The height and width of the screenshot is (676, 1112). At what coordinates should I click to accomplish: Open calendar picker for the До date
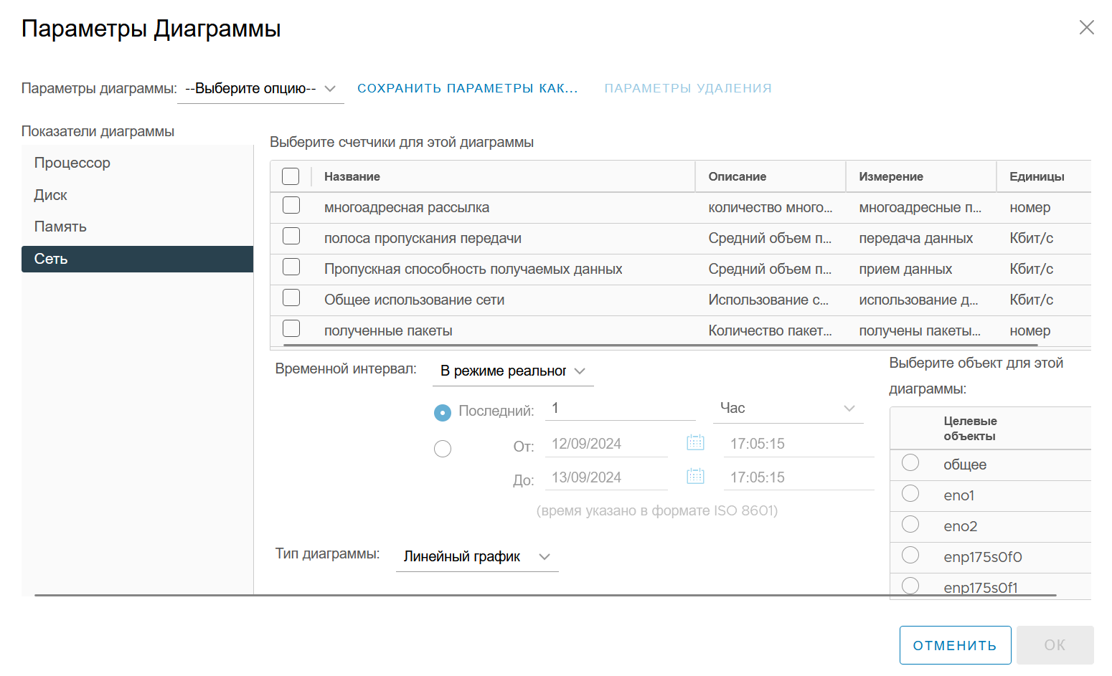(695, 476)
